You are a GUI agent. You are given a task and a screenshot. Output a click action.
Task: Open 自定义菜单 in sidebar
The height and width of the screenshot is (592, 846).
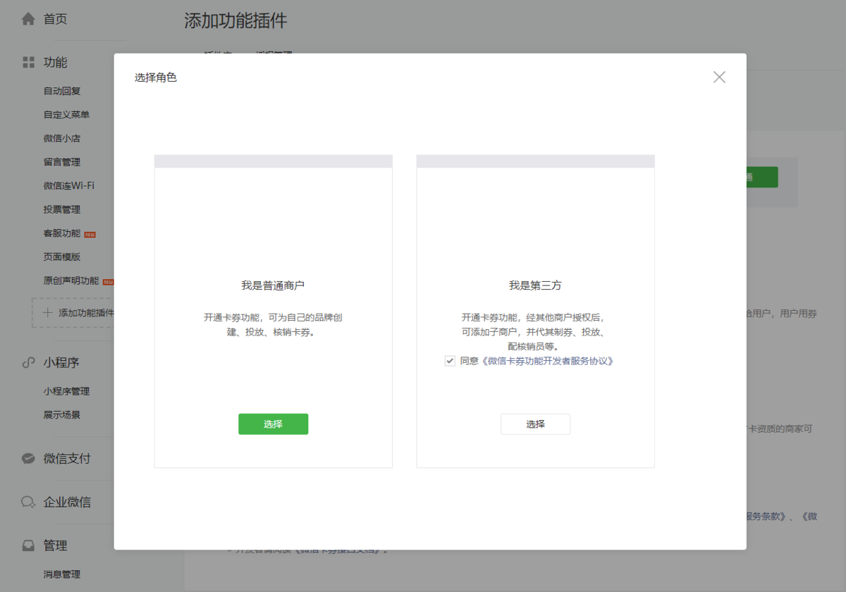66,114
